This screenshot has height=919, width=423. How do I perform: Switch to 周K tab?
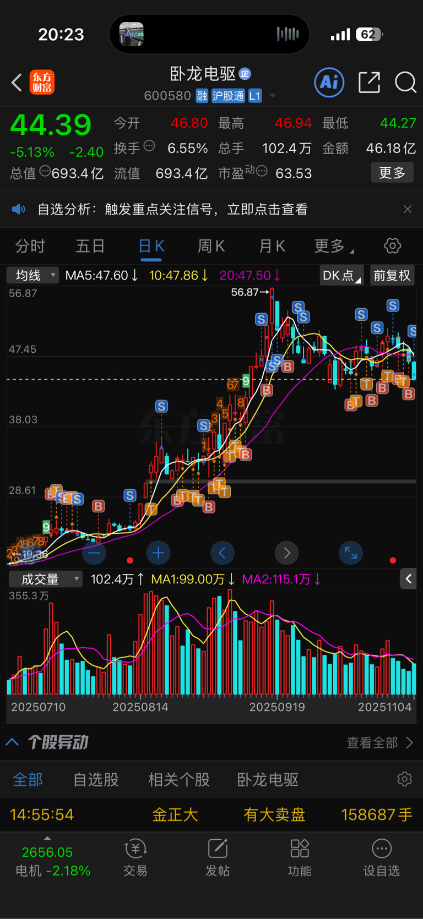click(x=211, y=246)
